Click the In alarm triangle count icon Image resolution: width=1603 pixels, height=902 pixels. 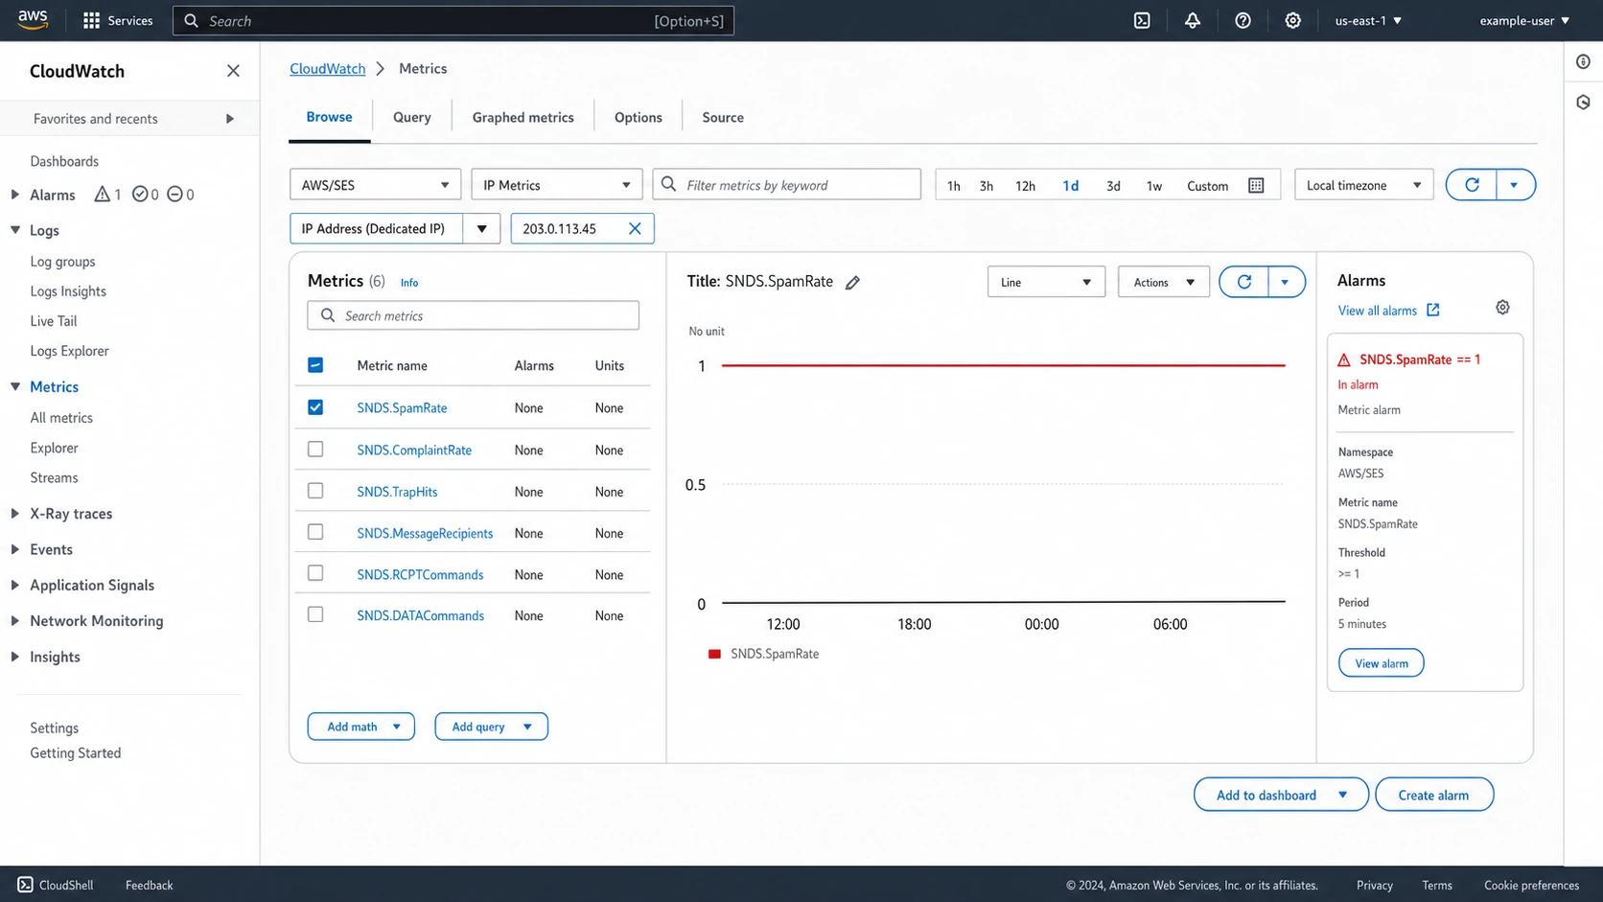(x=102, y=195)
